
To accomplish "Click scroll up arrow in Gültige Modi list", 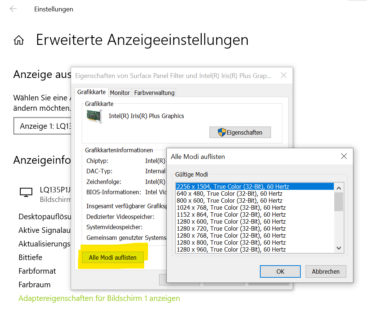I will [339, 188].
